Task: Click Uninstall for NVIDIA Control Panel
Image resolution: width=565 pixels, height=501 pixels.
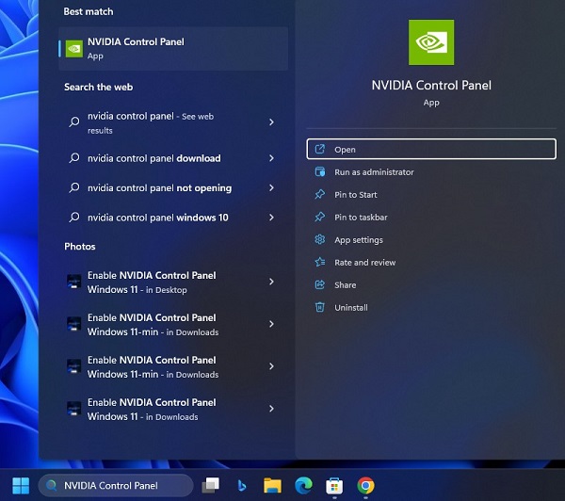Action: [431, 307]
